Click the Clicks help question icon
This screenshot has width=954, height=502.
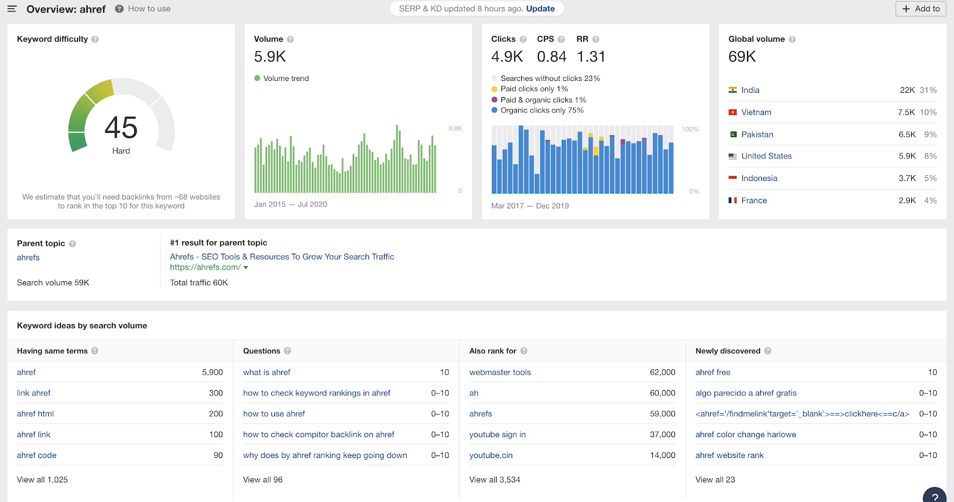523,39
